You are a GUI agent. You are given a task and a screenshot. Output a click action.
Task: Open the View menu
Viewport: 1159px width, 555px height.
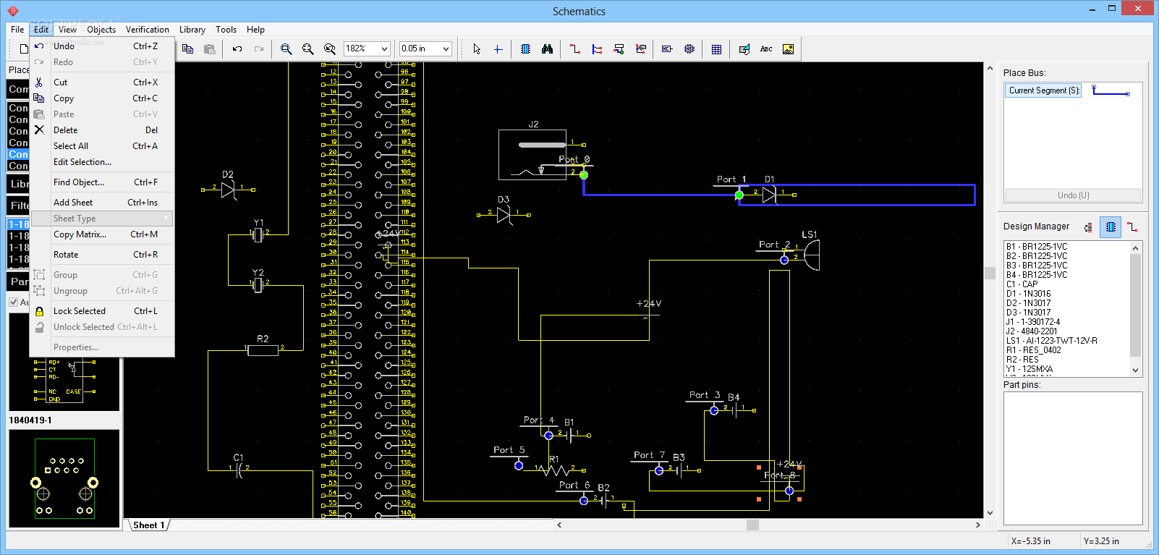(67, 30)
